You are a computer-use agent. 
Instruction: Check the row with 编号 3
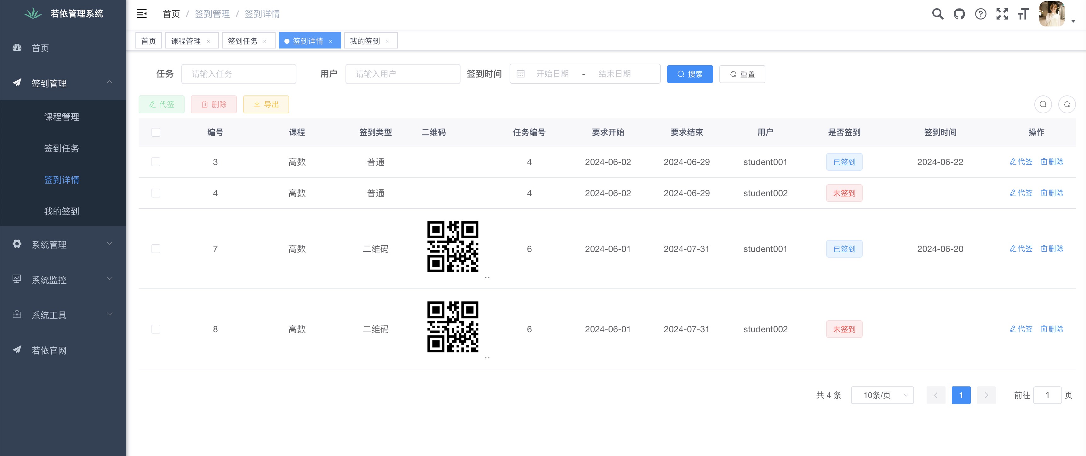point(156,162)
